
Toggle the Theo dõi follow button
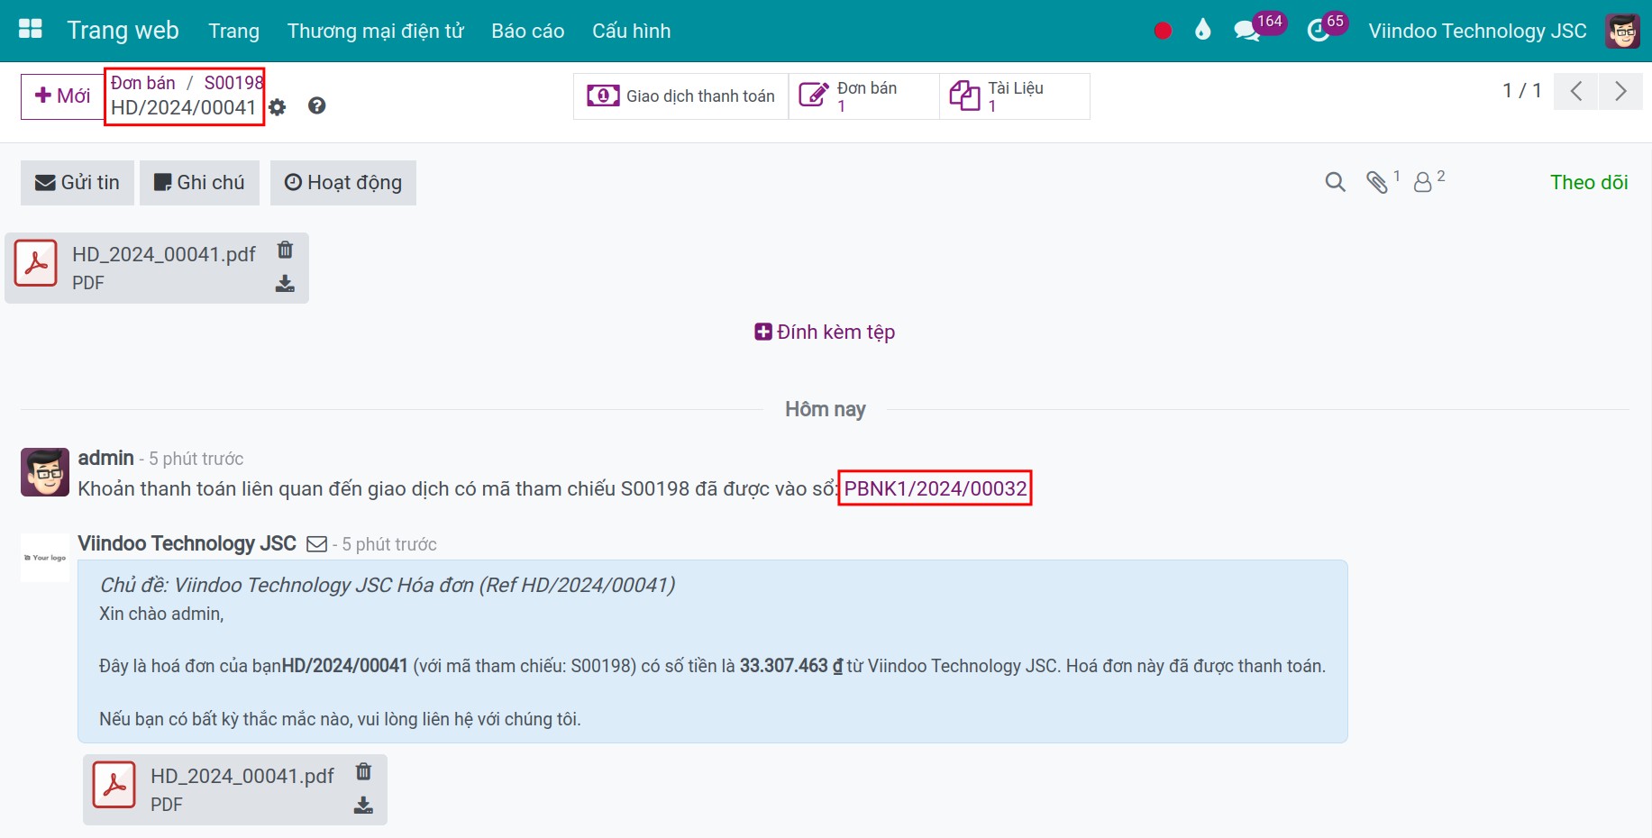click(1588, 183)
